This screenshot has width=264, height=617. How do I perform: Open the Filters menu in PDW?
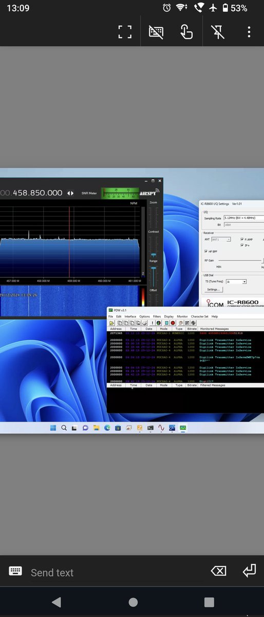(x=157, y=317)
